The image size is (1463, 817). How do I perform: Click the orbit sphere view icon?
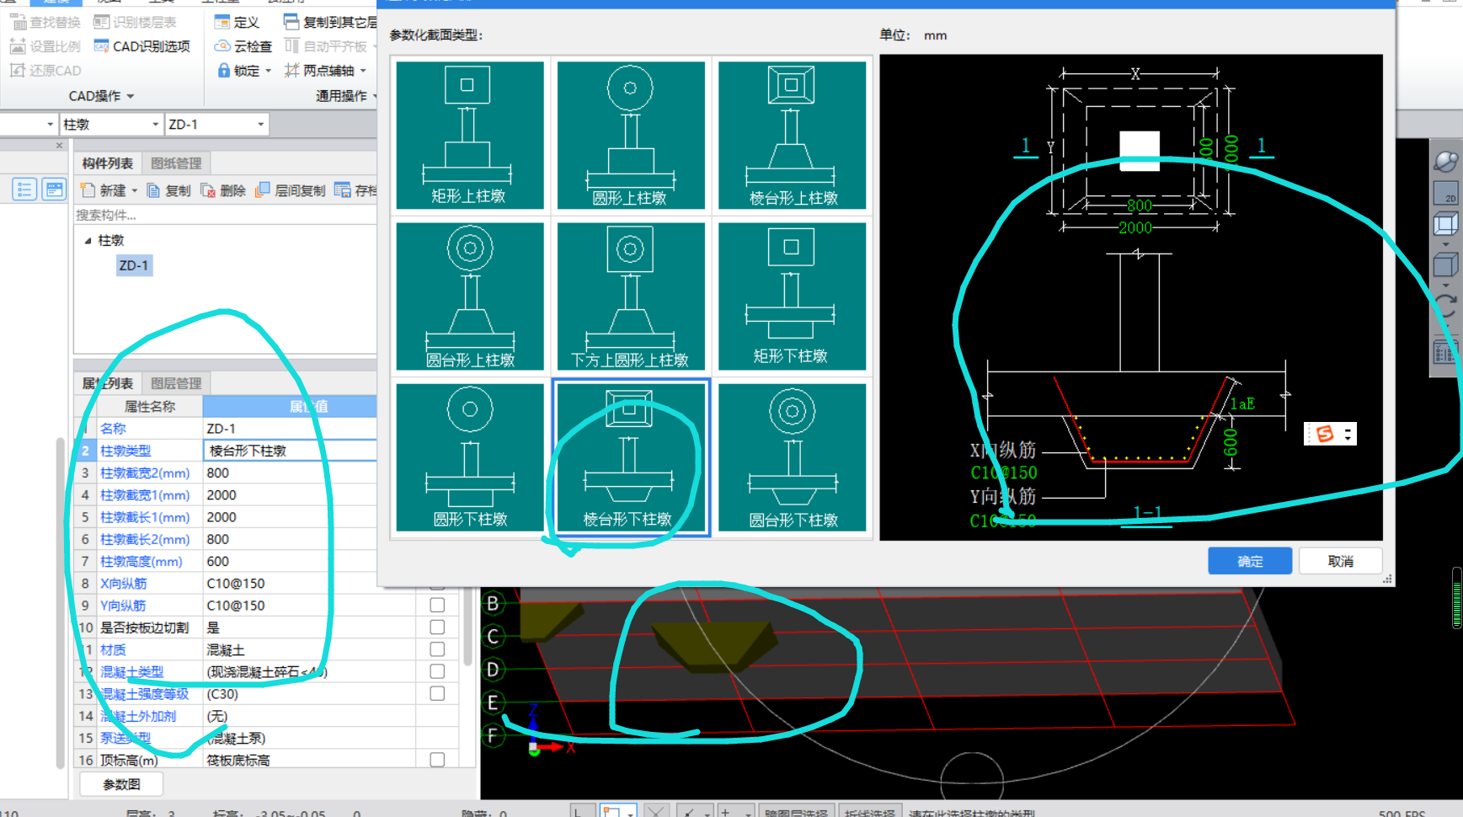pos(1445,161)
